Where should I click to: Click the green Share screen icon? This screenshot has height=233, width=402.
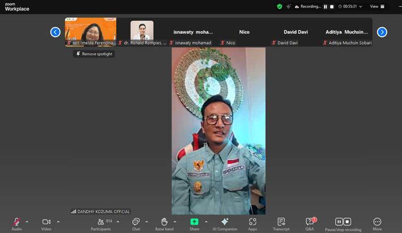pos(194,222)
